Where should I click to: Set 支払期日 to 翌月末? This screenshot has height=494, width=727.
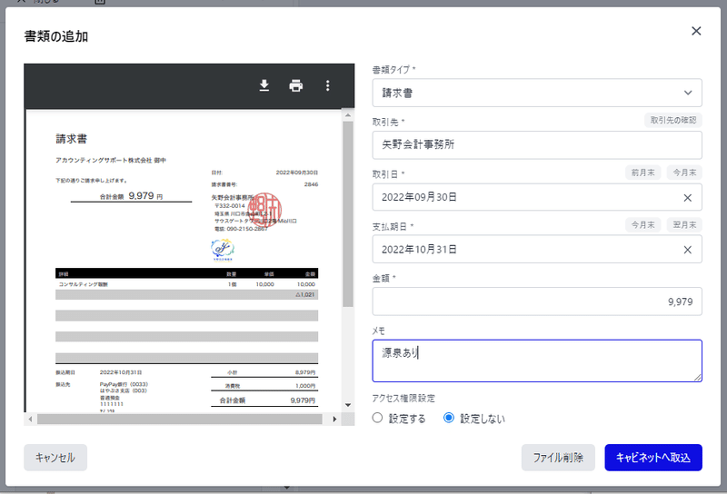684,225
